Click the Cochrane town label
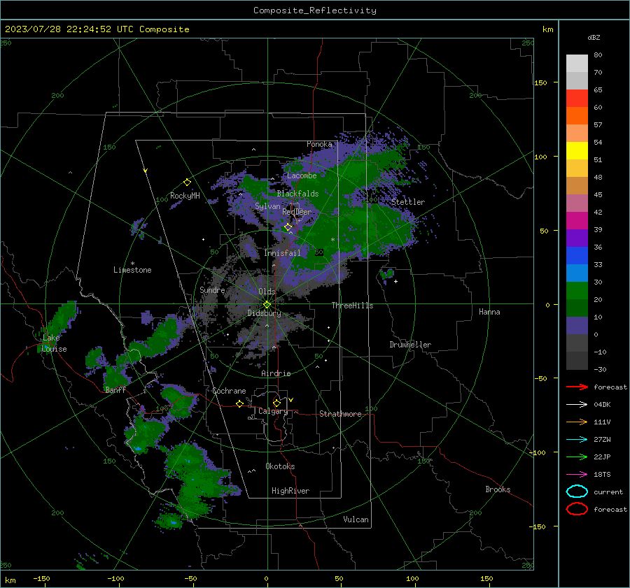The height and width of the screenshot is (588, 630). point(229,391)
